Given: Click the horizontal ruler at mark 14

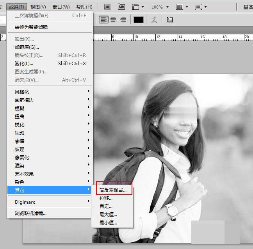Looking at the screenshot, I should 180,37.
